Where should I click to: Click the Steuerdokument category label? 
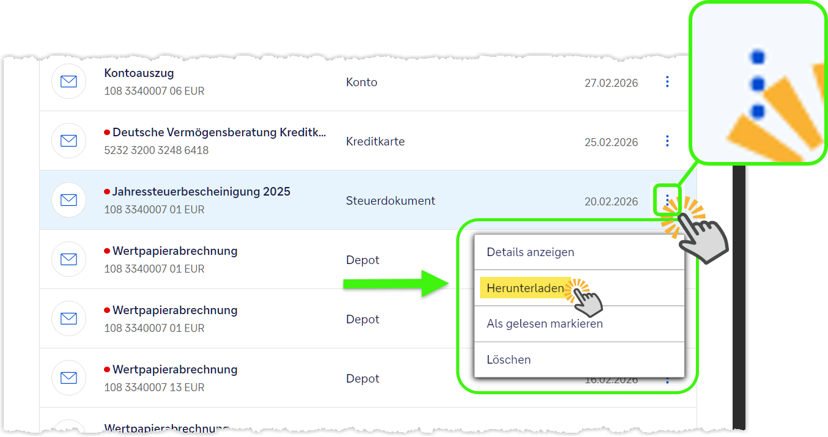(390, 201)
